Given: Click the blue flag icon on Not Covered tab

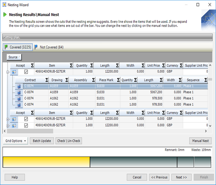Looking at the screenshot, I should click(x=36, y=47).
